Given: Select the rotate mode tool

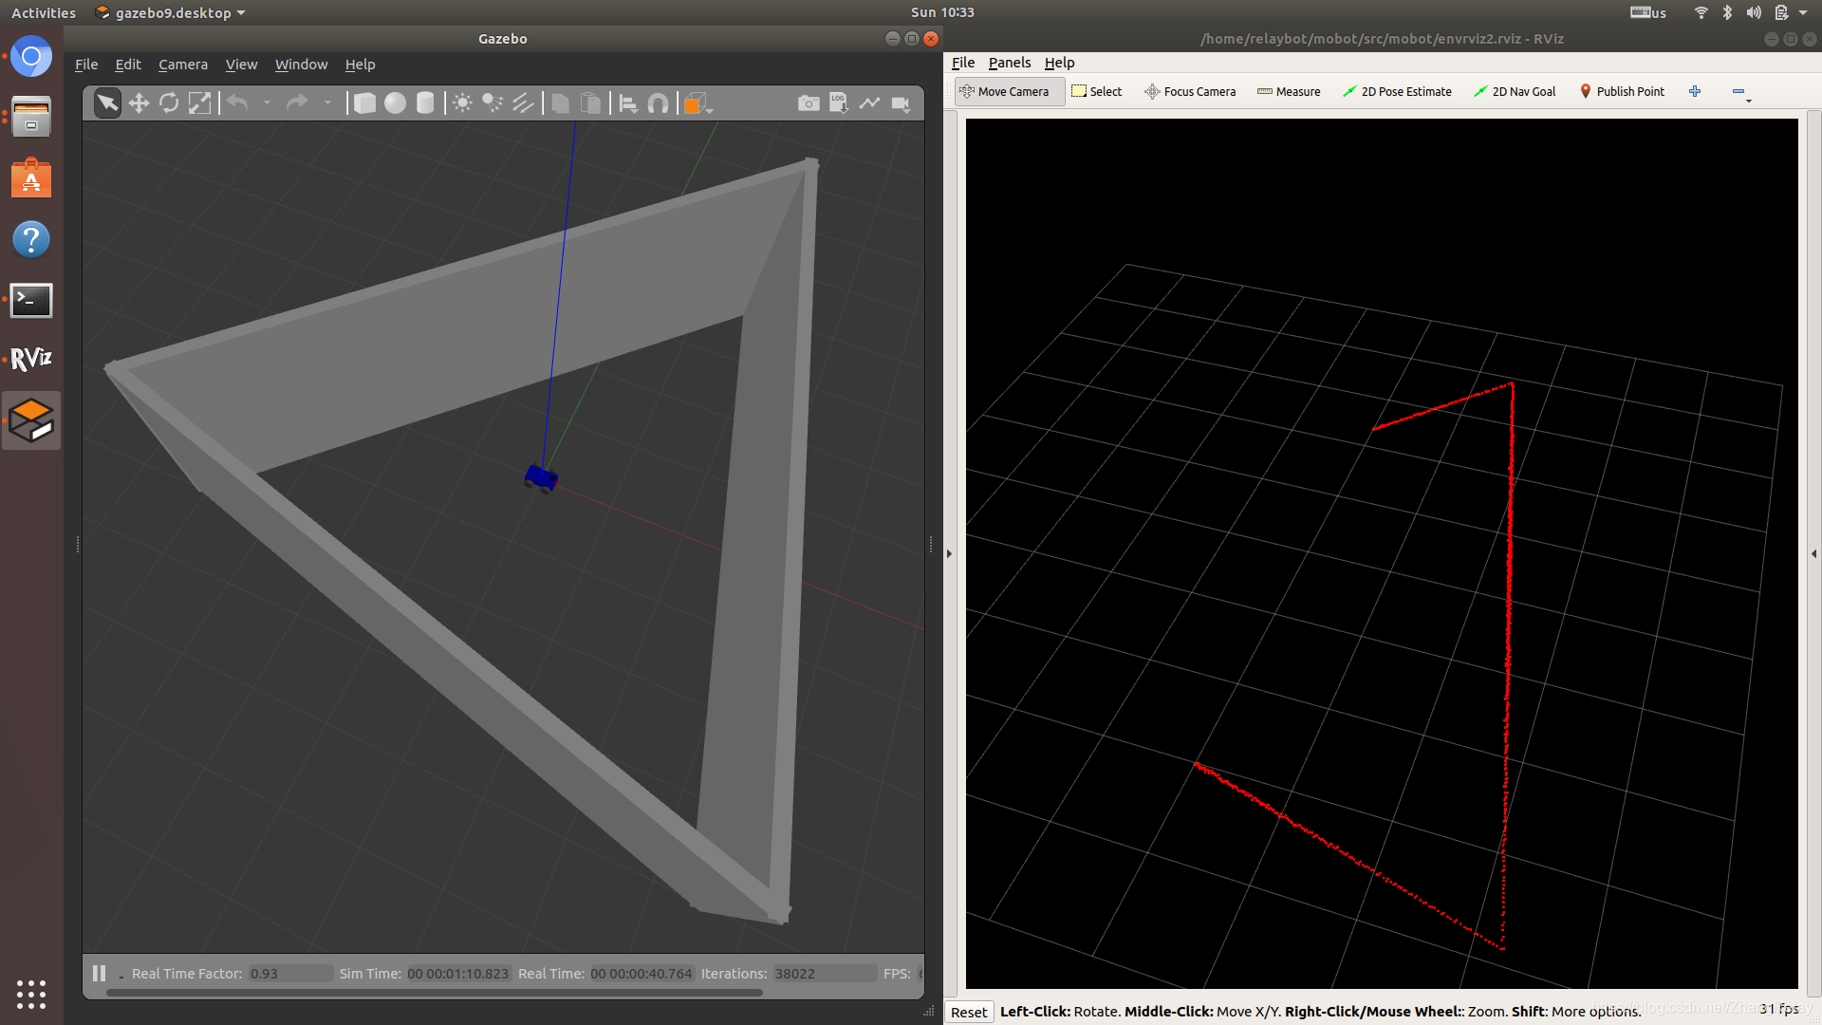Looking at the screenshot, I should pos(169,103).
